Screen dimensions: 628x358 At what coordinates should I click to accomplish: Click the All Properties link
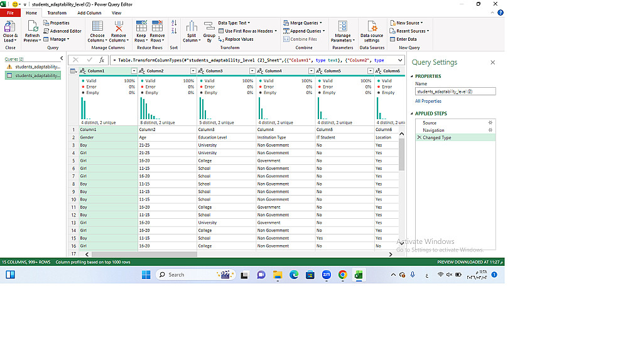pos(428,101)
